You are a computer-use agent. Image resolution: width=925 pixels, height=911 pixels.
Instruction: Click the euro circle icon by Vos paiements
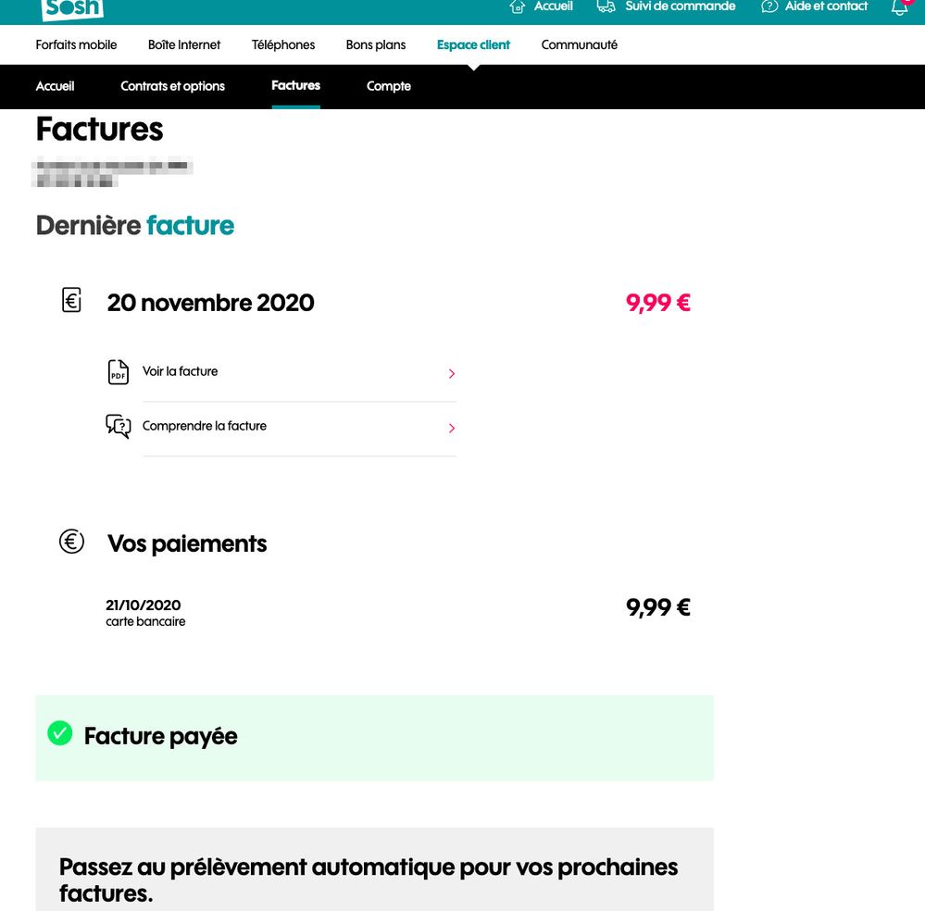tap(71, 542)
